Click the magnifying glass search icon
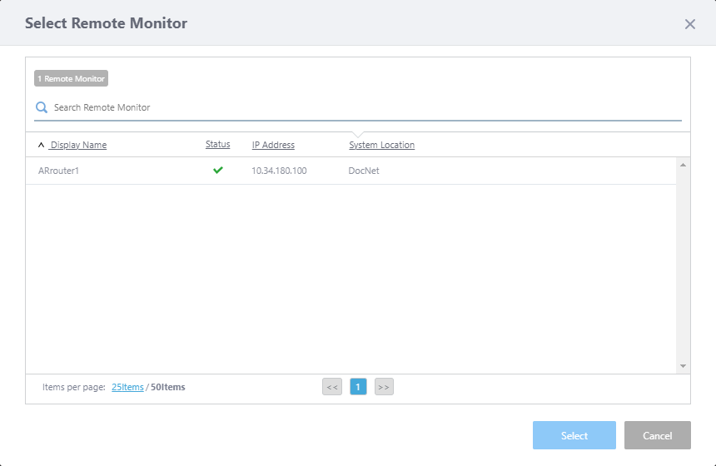716x466 pixels. click(42, 107)
